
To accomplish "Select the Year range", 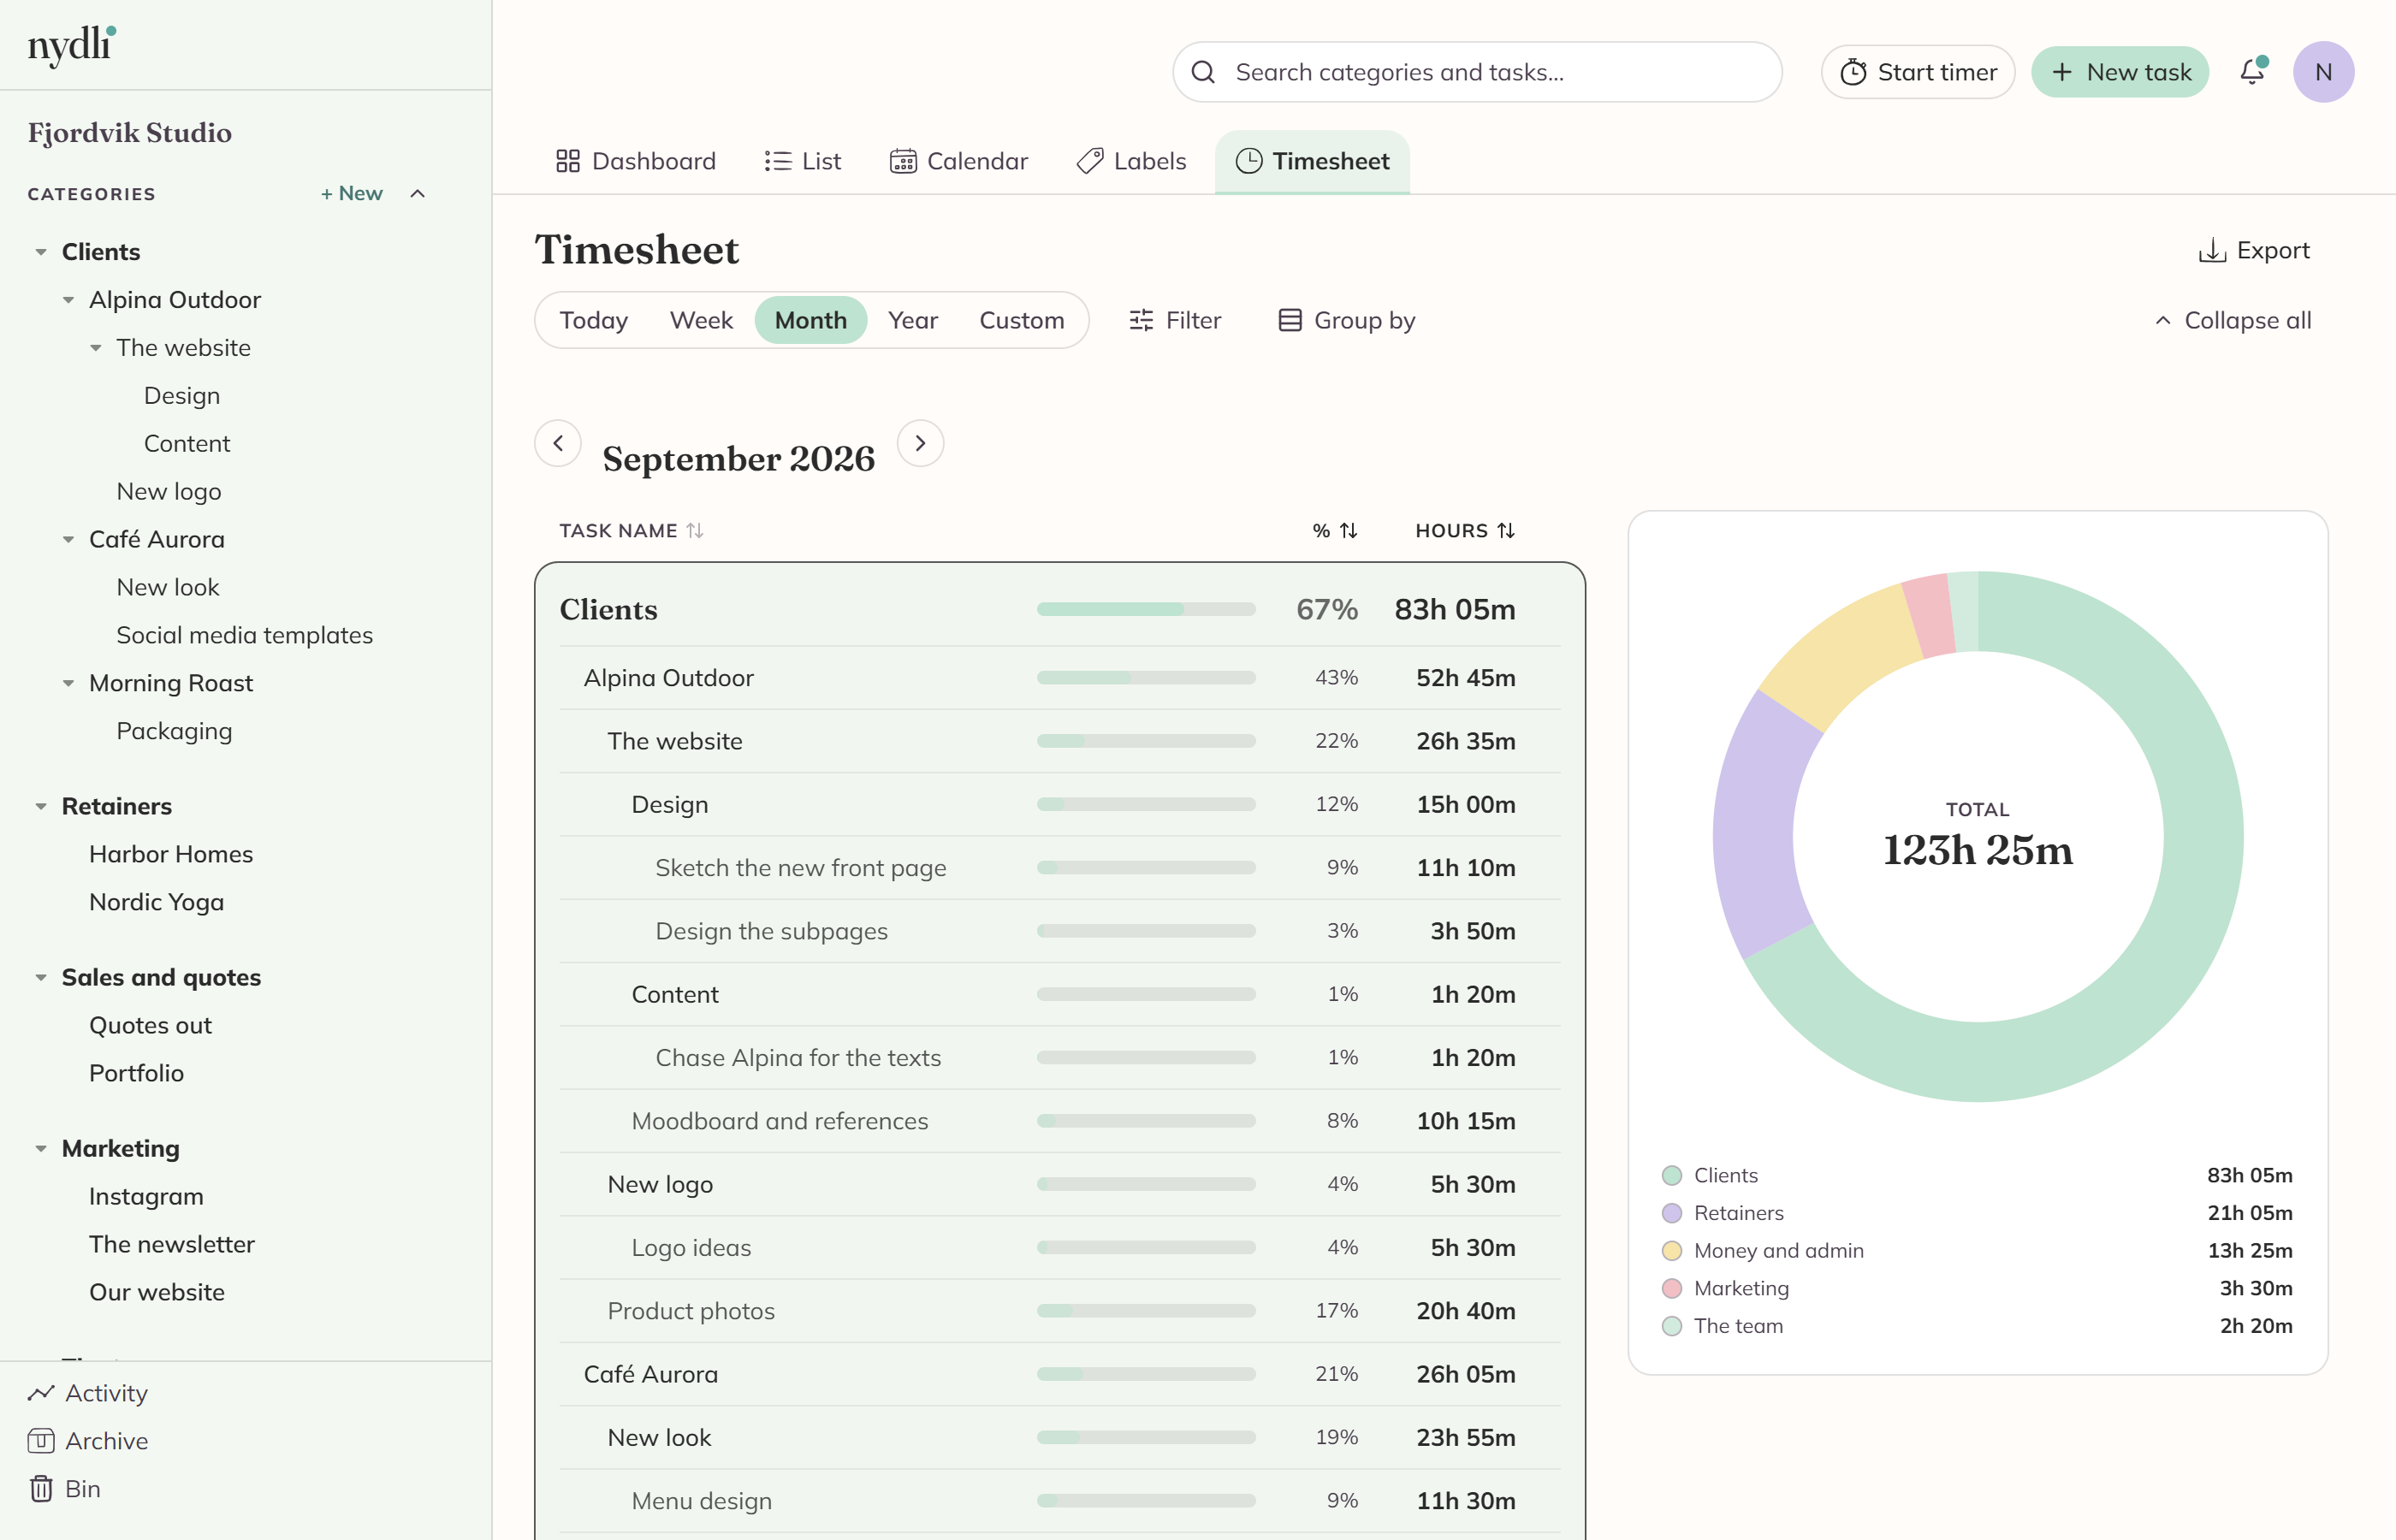I will coord(913,320).
